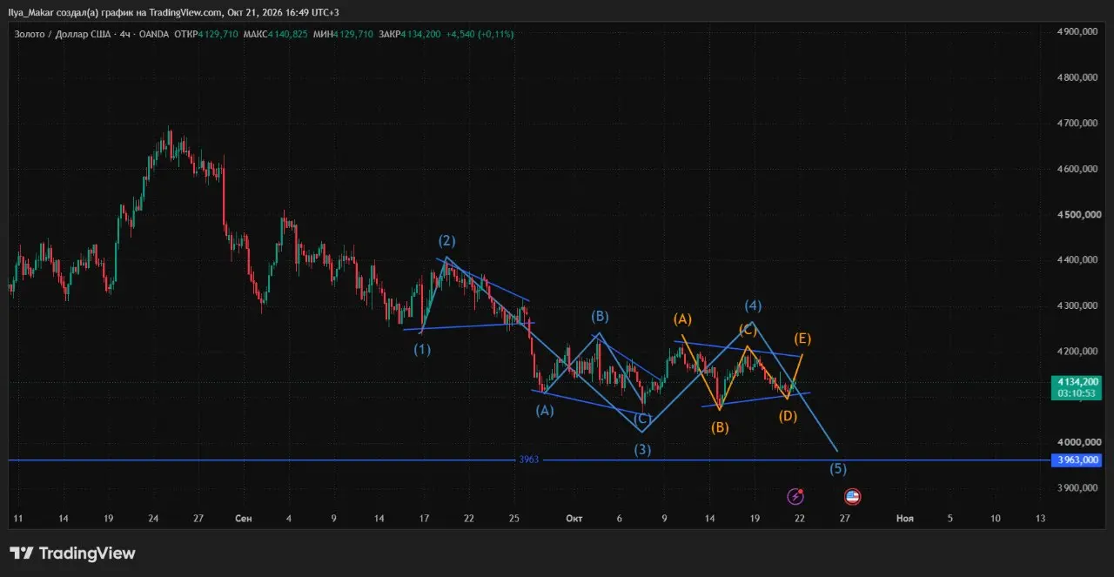This screenshot has width=1114, height=577.
Task: Select the blue (A) wave label
Action: click(545, 411)
